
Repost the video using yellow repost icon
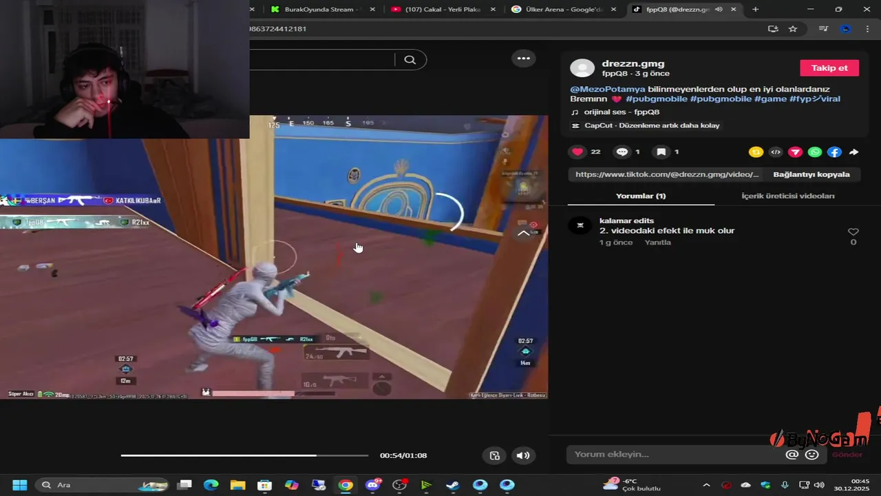[x=756, y=152]
